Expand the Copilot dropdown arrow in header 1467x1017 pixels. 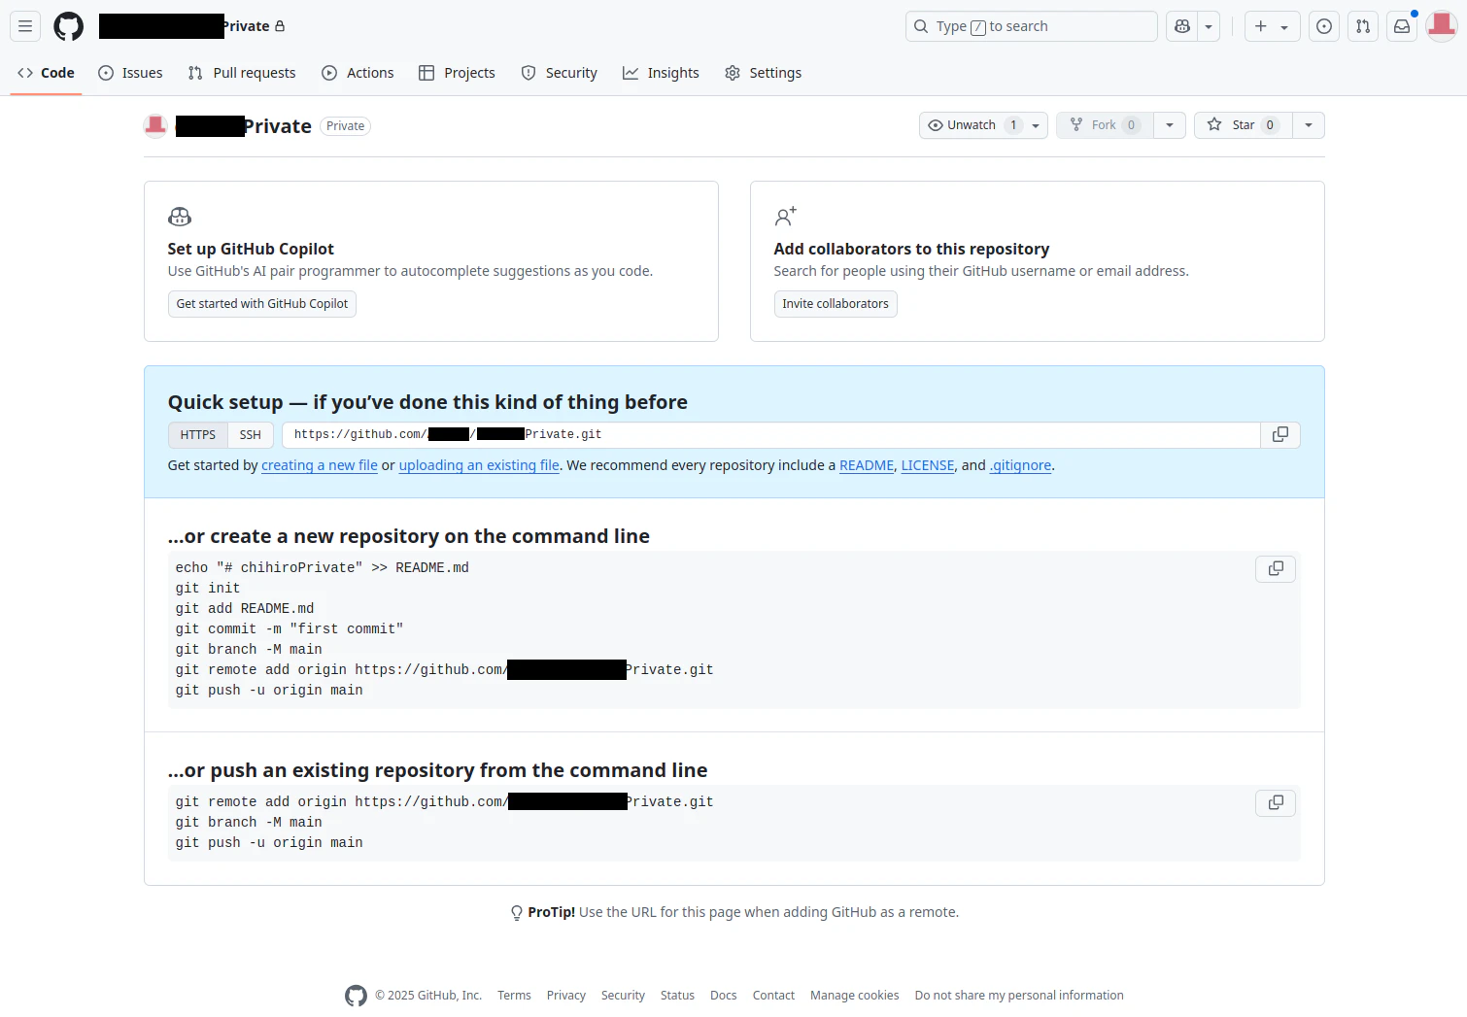click(1209, 26)
